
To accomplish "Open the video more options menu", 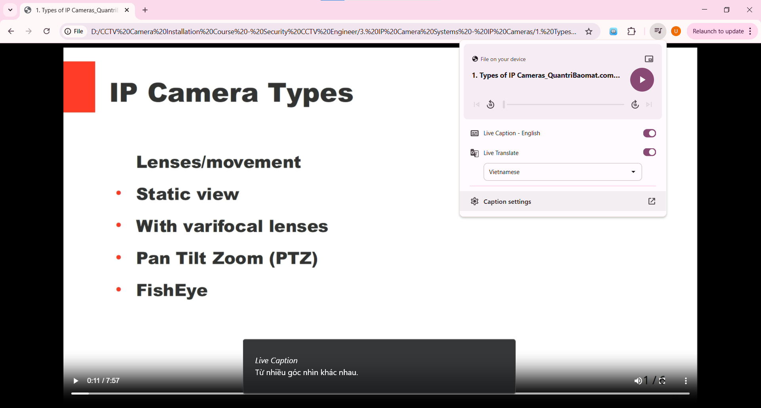I will [x=686, y=381].
